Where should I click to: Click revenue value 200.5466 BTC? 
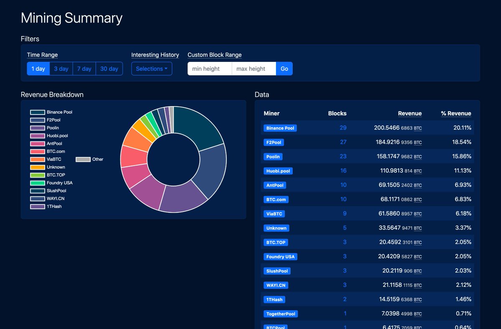coord(398,128)
